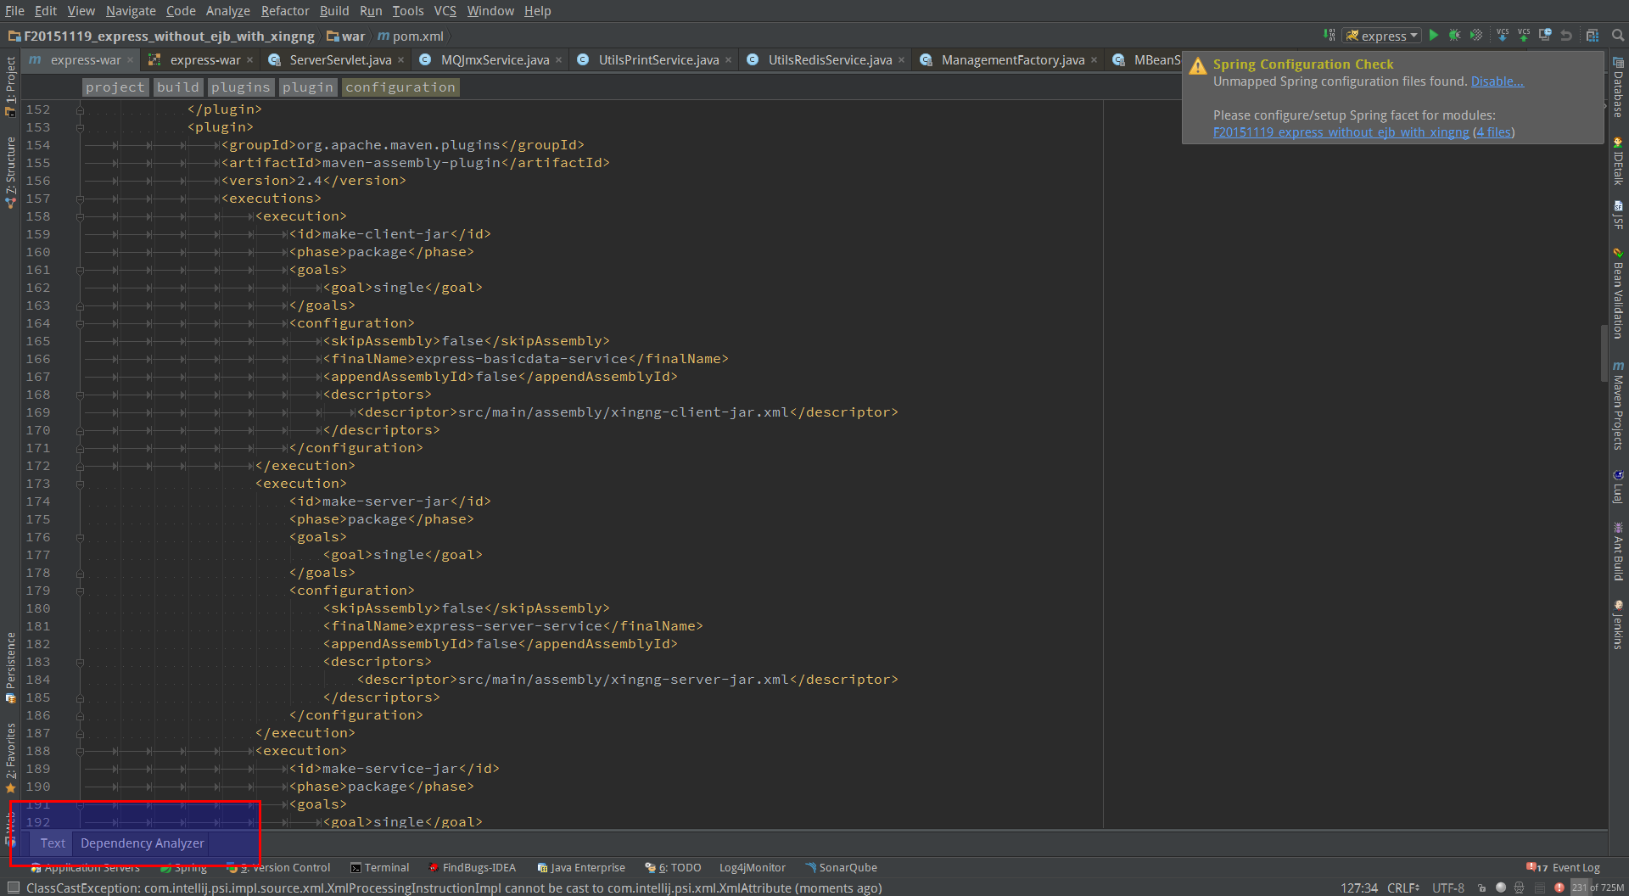
Task: Open the VCS menu
Action: [x=445, y=10]
